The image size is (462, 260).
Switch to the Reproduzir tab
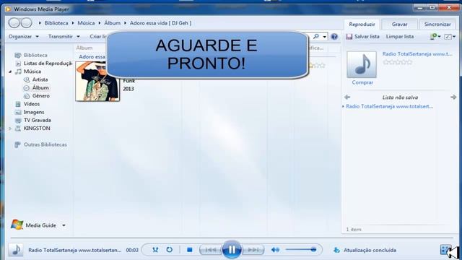362,24
